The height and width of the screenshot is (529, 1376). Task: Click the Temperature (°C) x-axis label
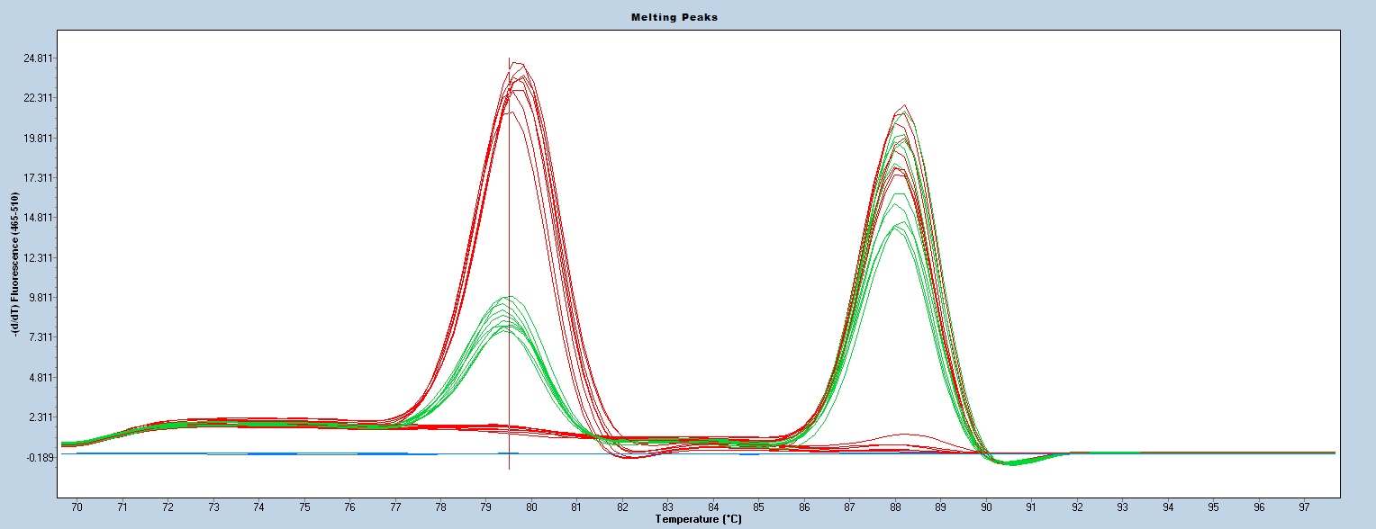point(699,520)
